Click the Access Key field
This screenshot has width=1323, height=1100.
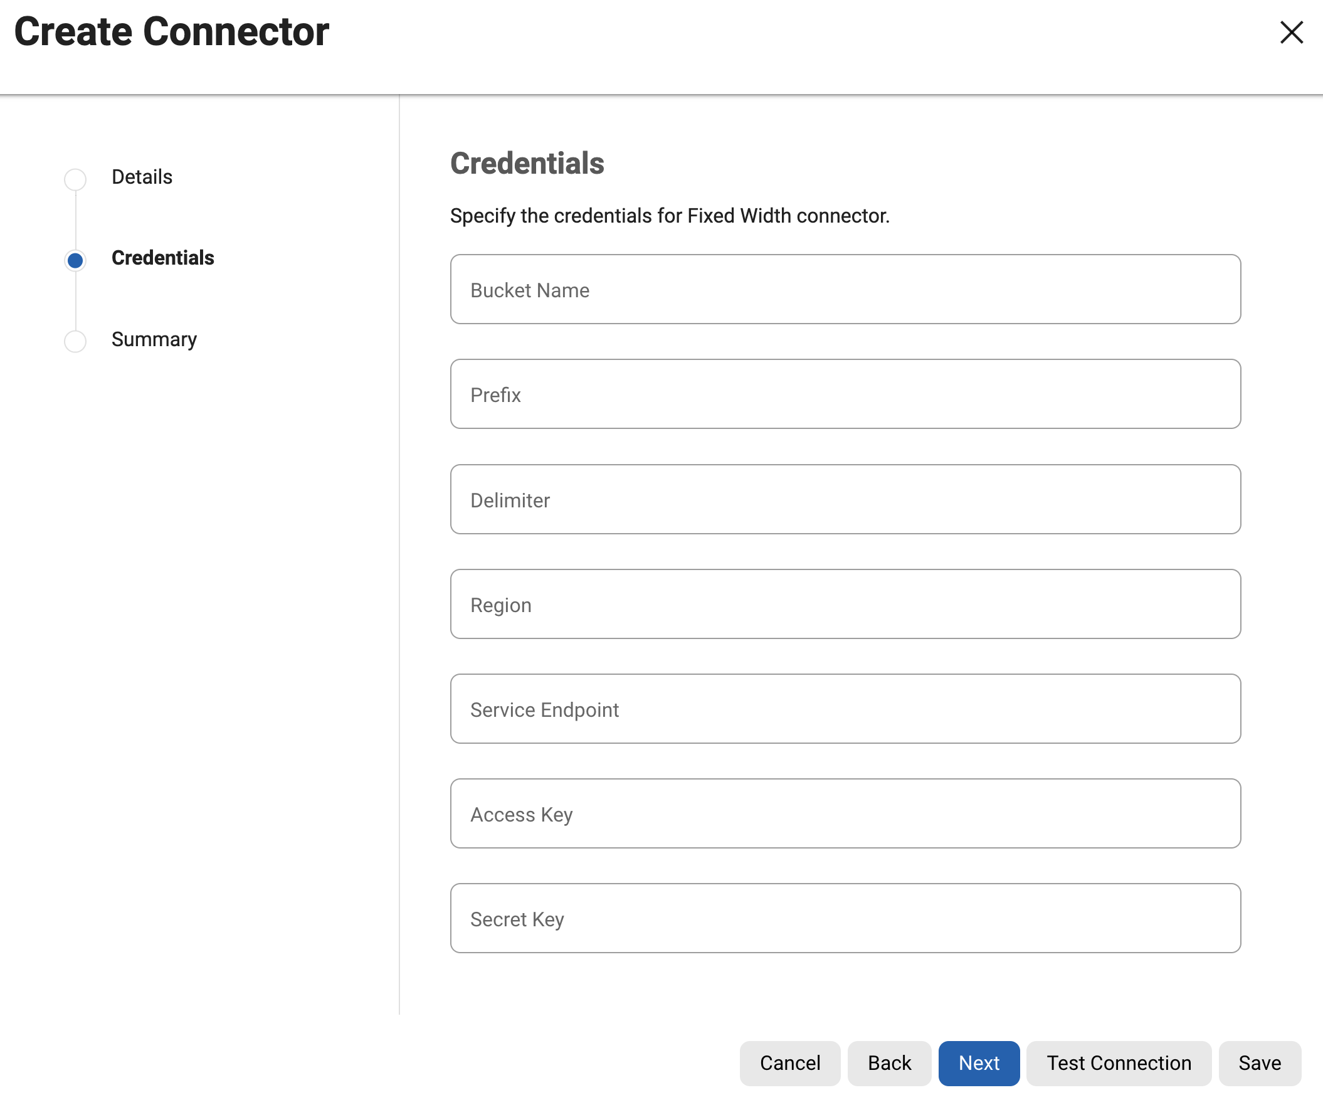[x=845, y=813]
